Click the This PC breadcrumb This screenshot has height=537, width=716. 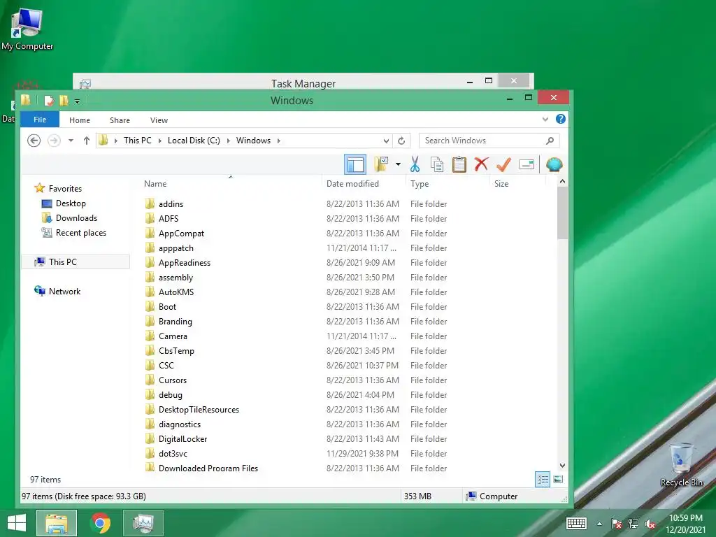[138, 141]
